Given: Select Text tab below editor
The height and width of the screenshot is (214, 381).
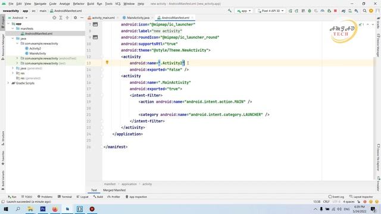Looking at the screenshot, I should pos(94,190).
